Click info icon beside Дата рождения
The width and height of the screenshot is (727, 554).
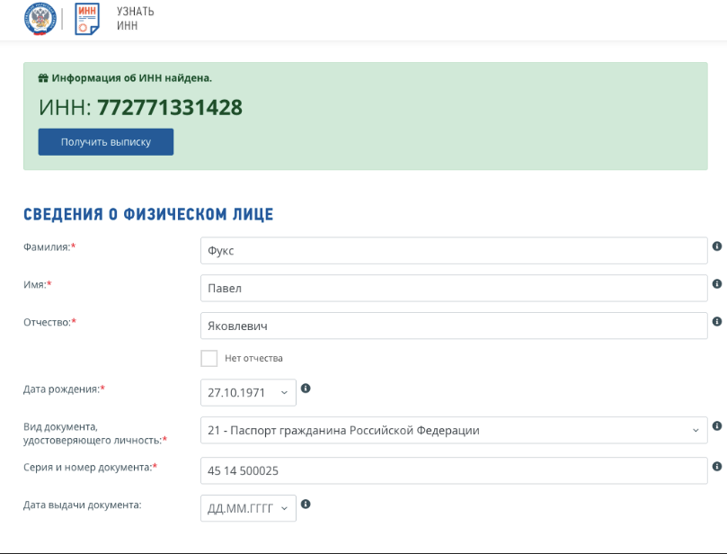pyautogui.click(x=306, y=389)
